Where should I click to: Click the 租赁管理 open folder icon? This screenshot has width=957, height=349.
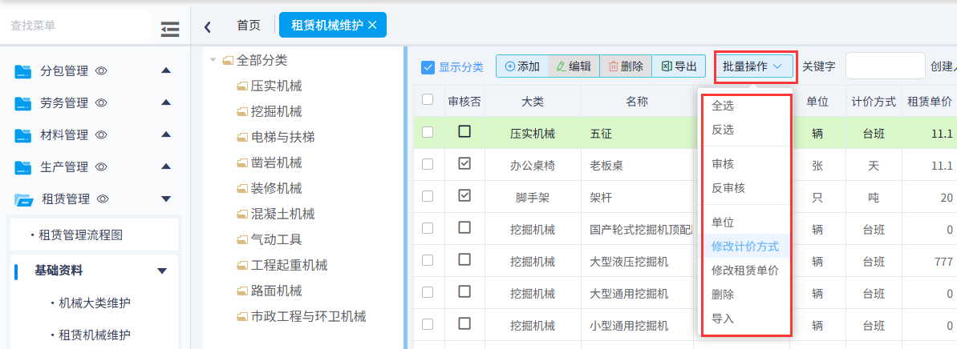point(23,199)
